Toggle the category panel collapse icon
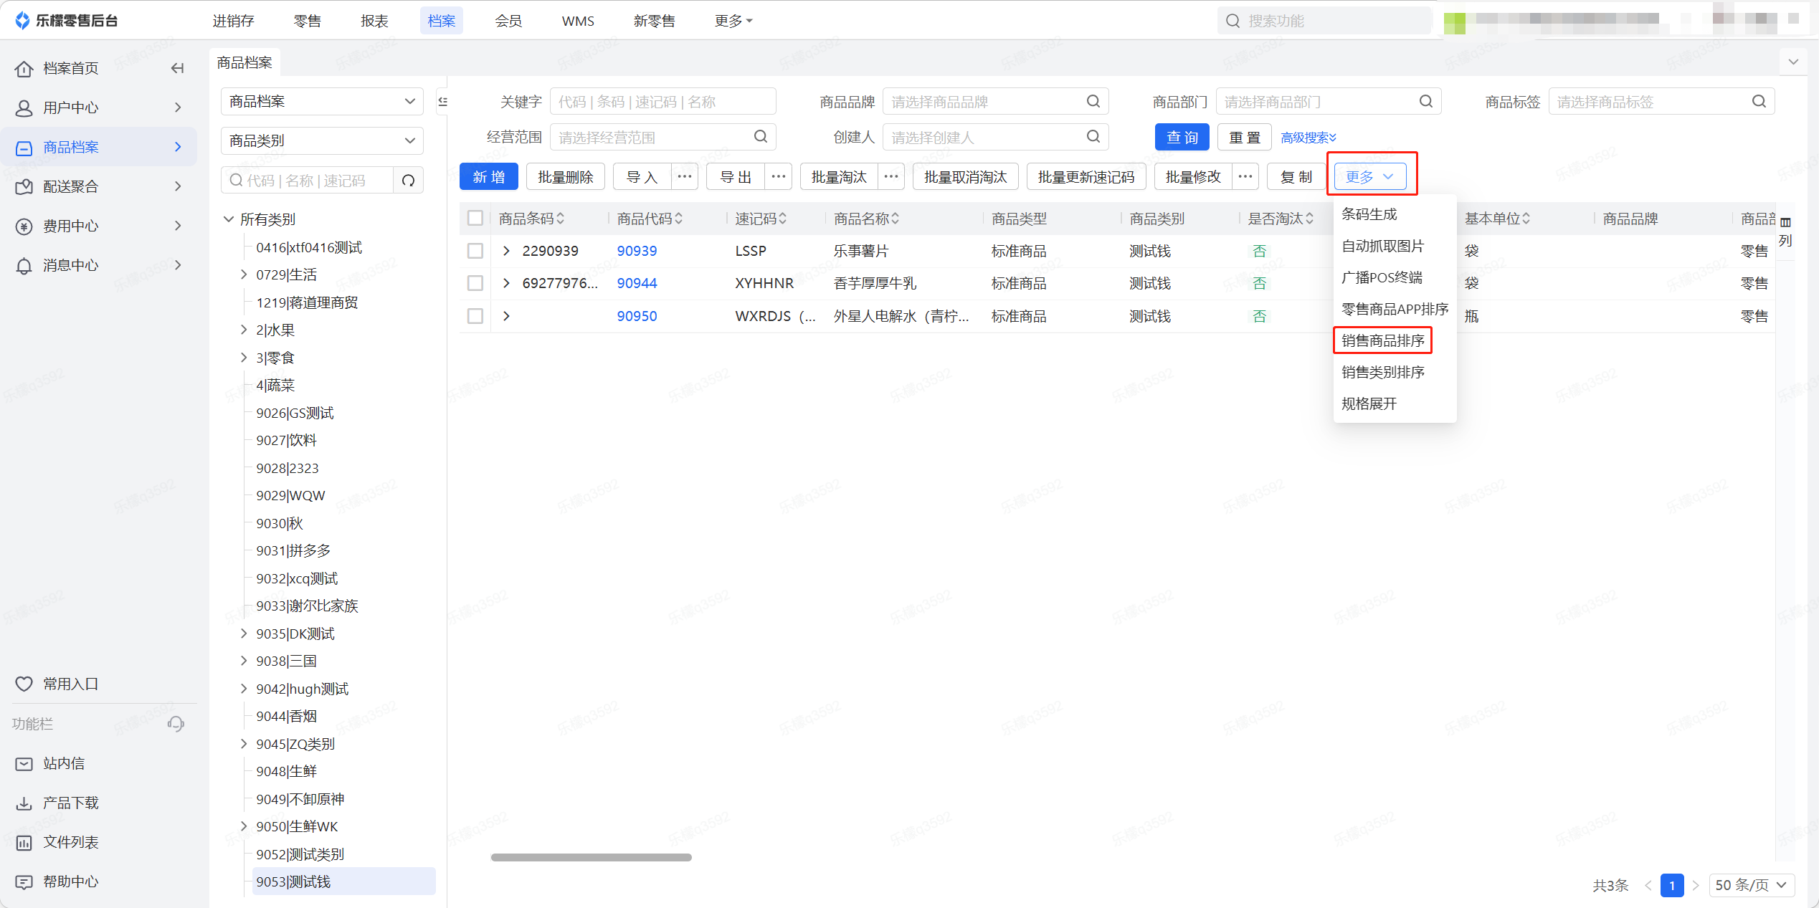This screenshot has width=1819, height=908. click(x=442, y=101)
